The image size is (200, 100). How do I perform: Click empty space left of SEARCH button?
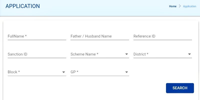[x=100, y=88]
